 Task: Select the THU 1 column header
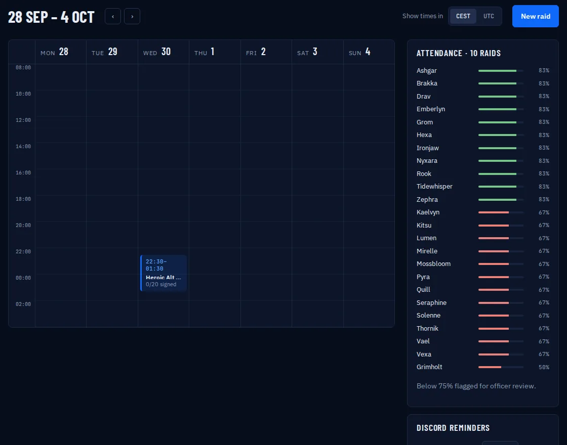click(x=215, y=52)
